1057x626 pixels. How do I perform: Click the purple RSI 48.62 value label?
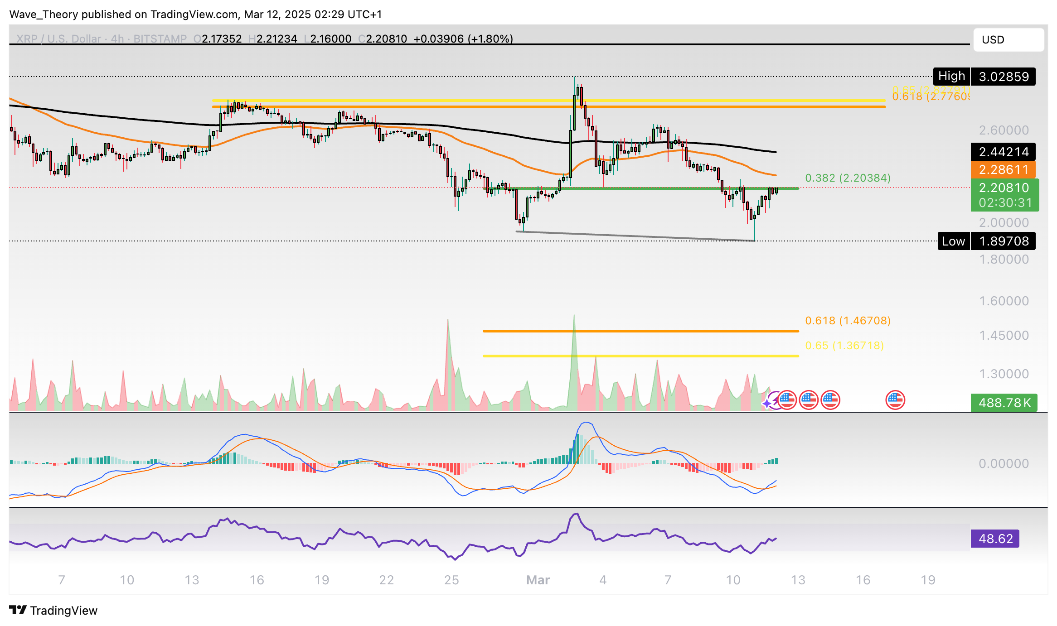point(995,539)
